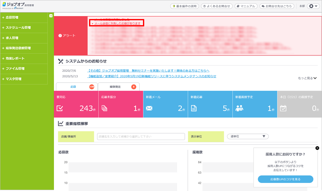Open the 表示単位 dropdown showing 週単位
The width and height of the screenshot is (322, 191).
[x=248, y=136]
